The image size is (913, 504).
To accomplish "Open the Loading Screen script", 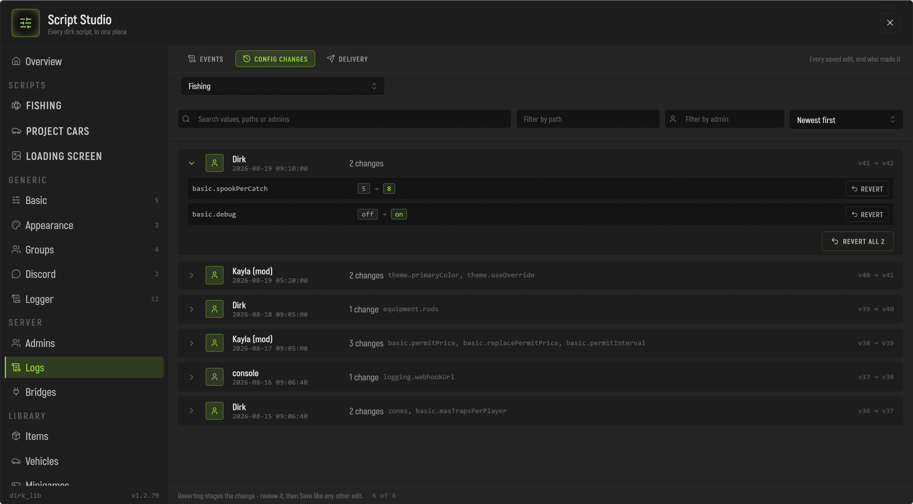I will point(84,156).
